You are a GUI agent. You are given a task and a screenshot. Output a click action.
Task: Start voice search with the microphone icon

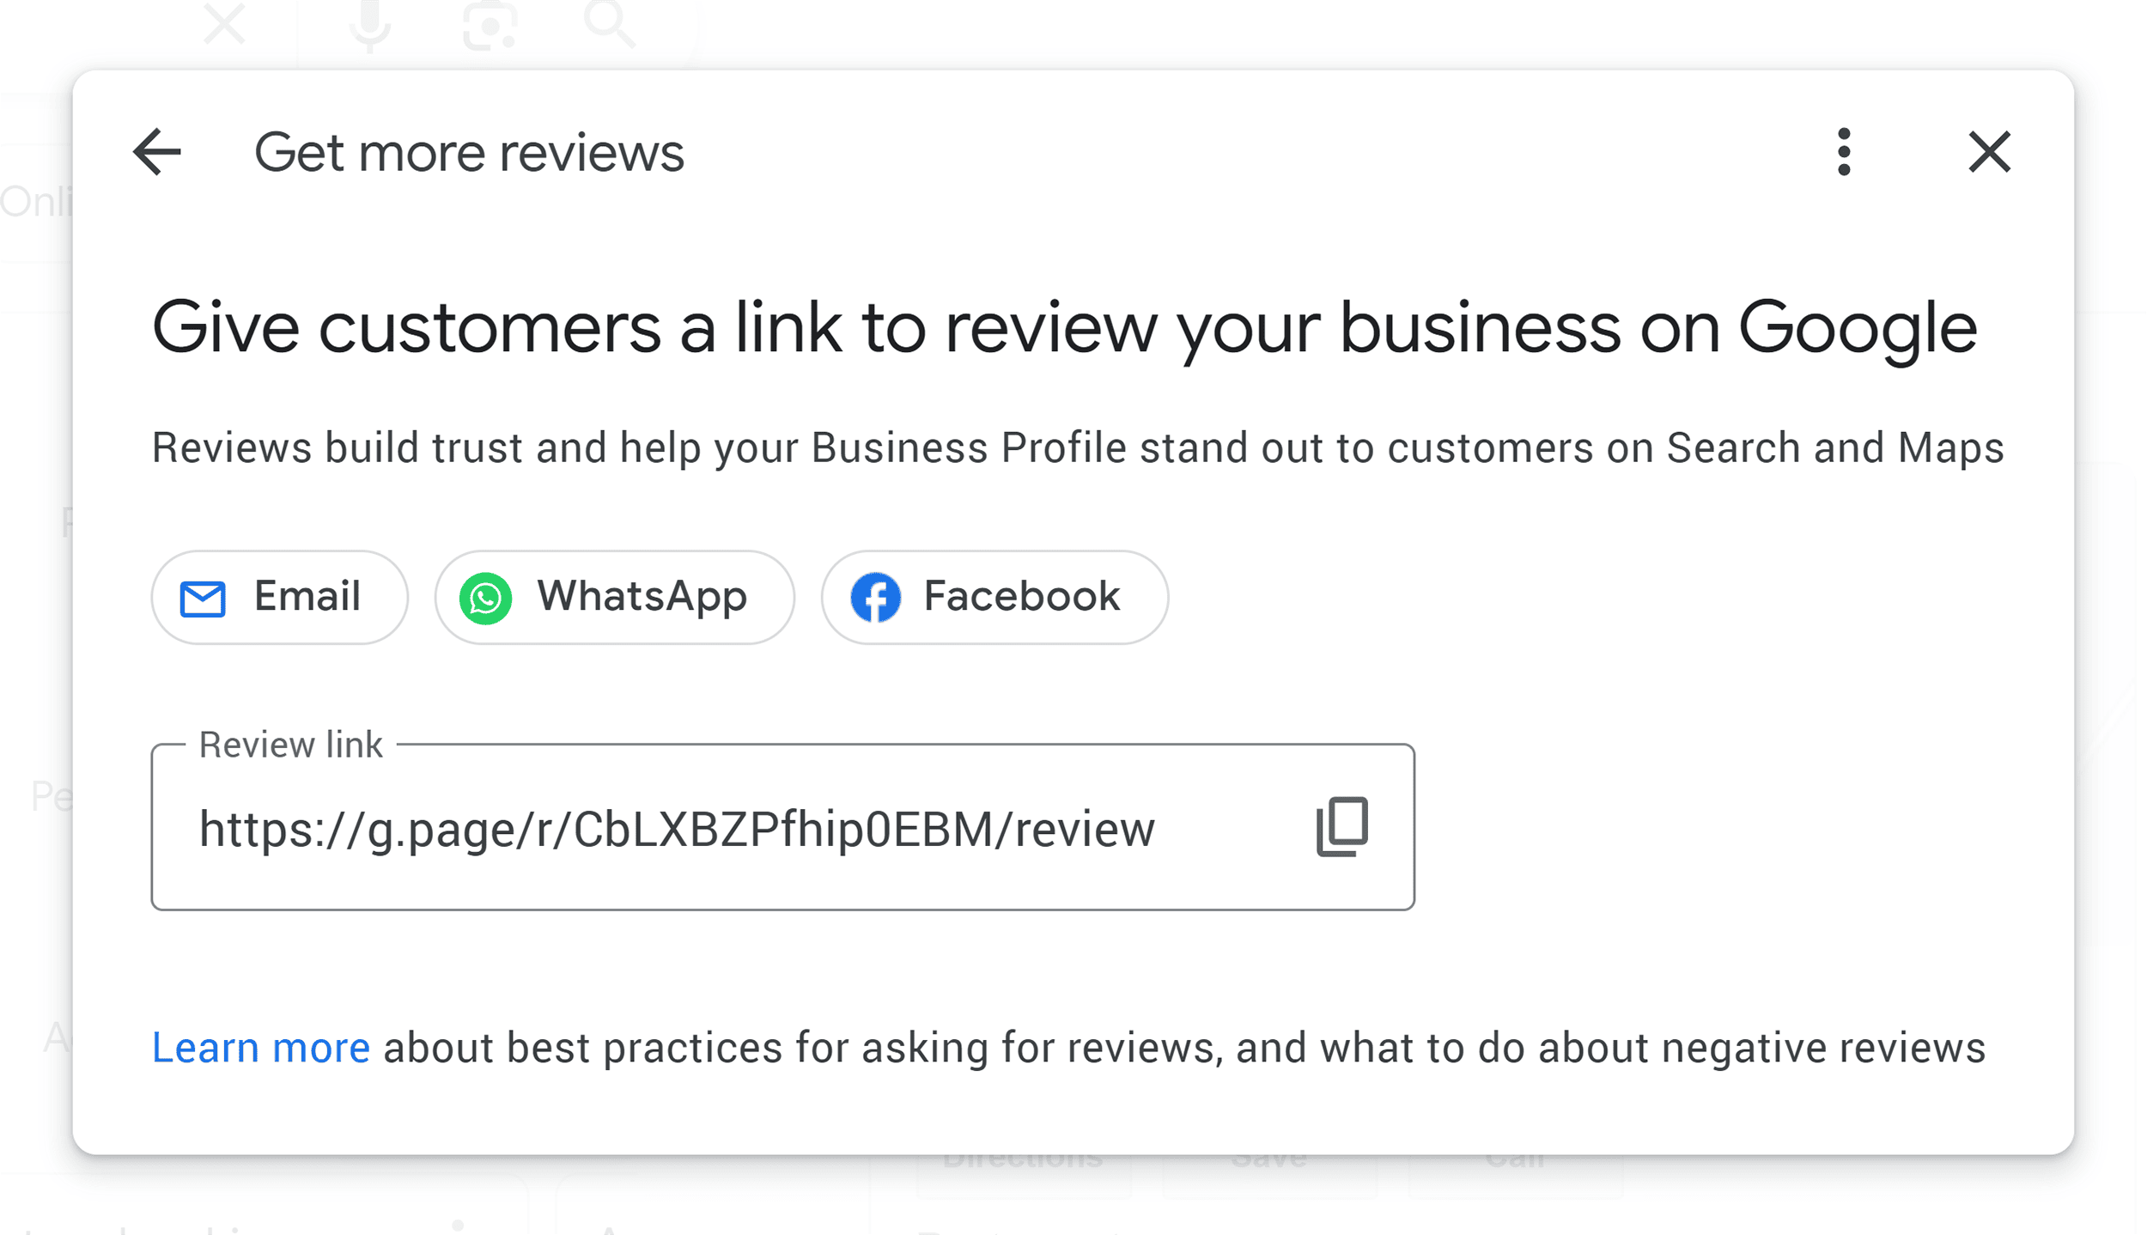[369, 23]
